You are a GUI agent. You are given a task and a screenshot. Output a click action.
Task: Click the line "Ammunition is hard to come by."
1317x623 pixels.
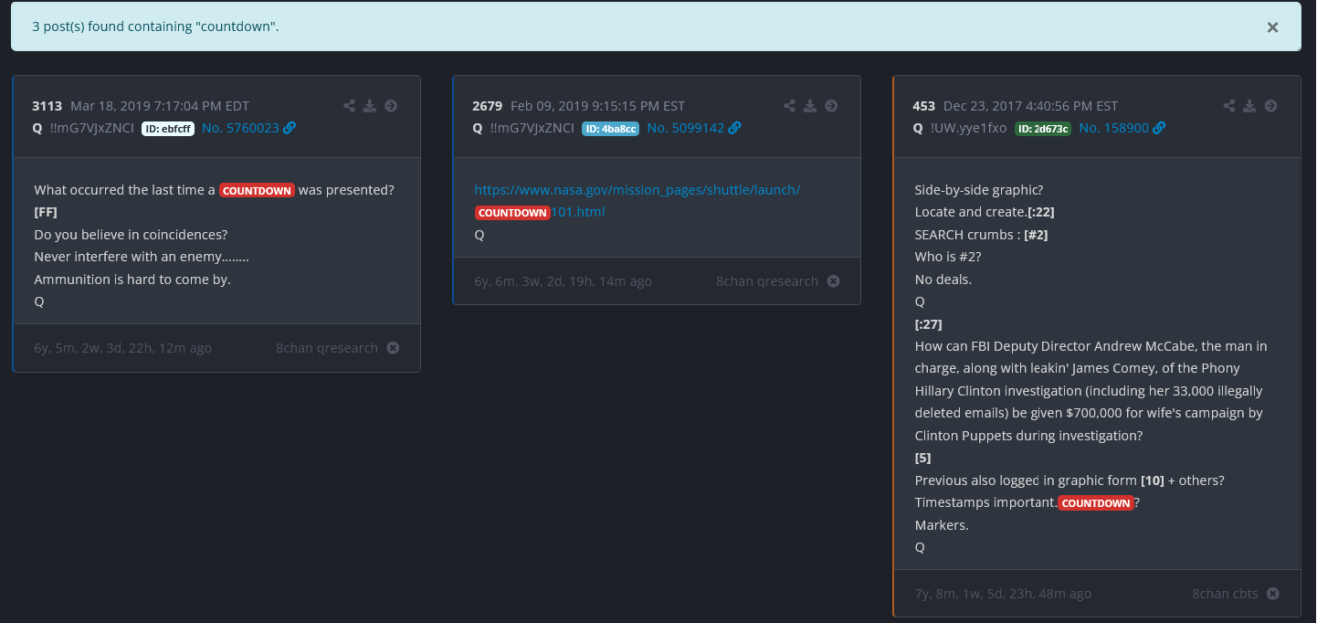tap(132, 280)
